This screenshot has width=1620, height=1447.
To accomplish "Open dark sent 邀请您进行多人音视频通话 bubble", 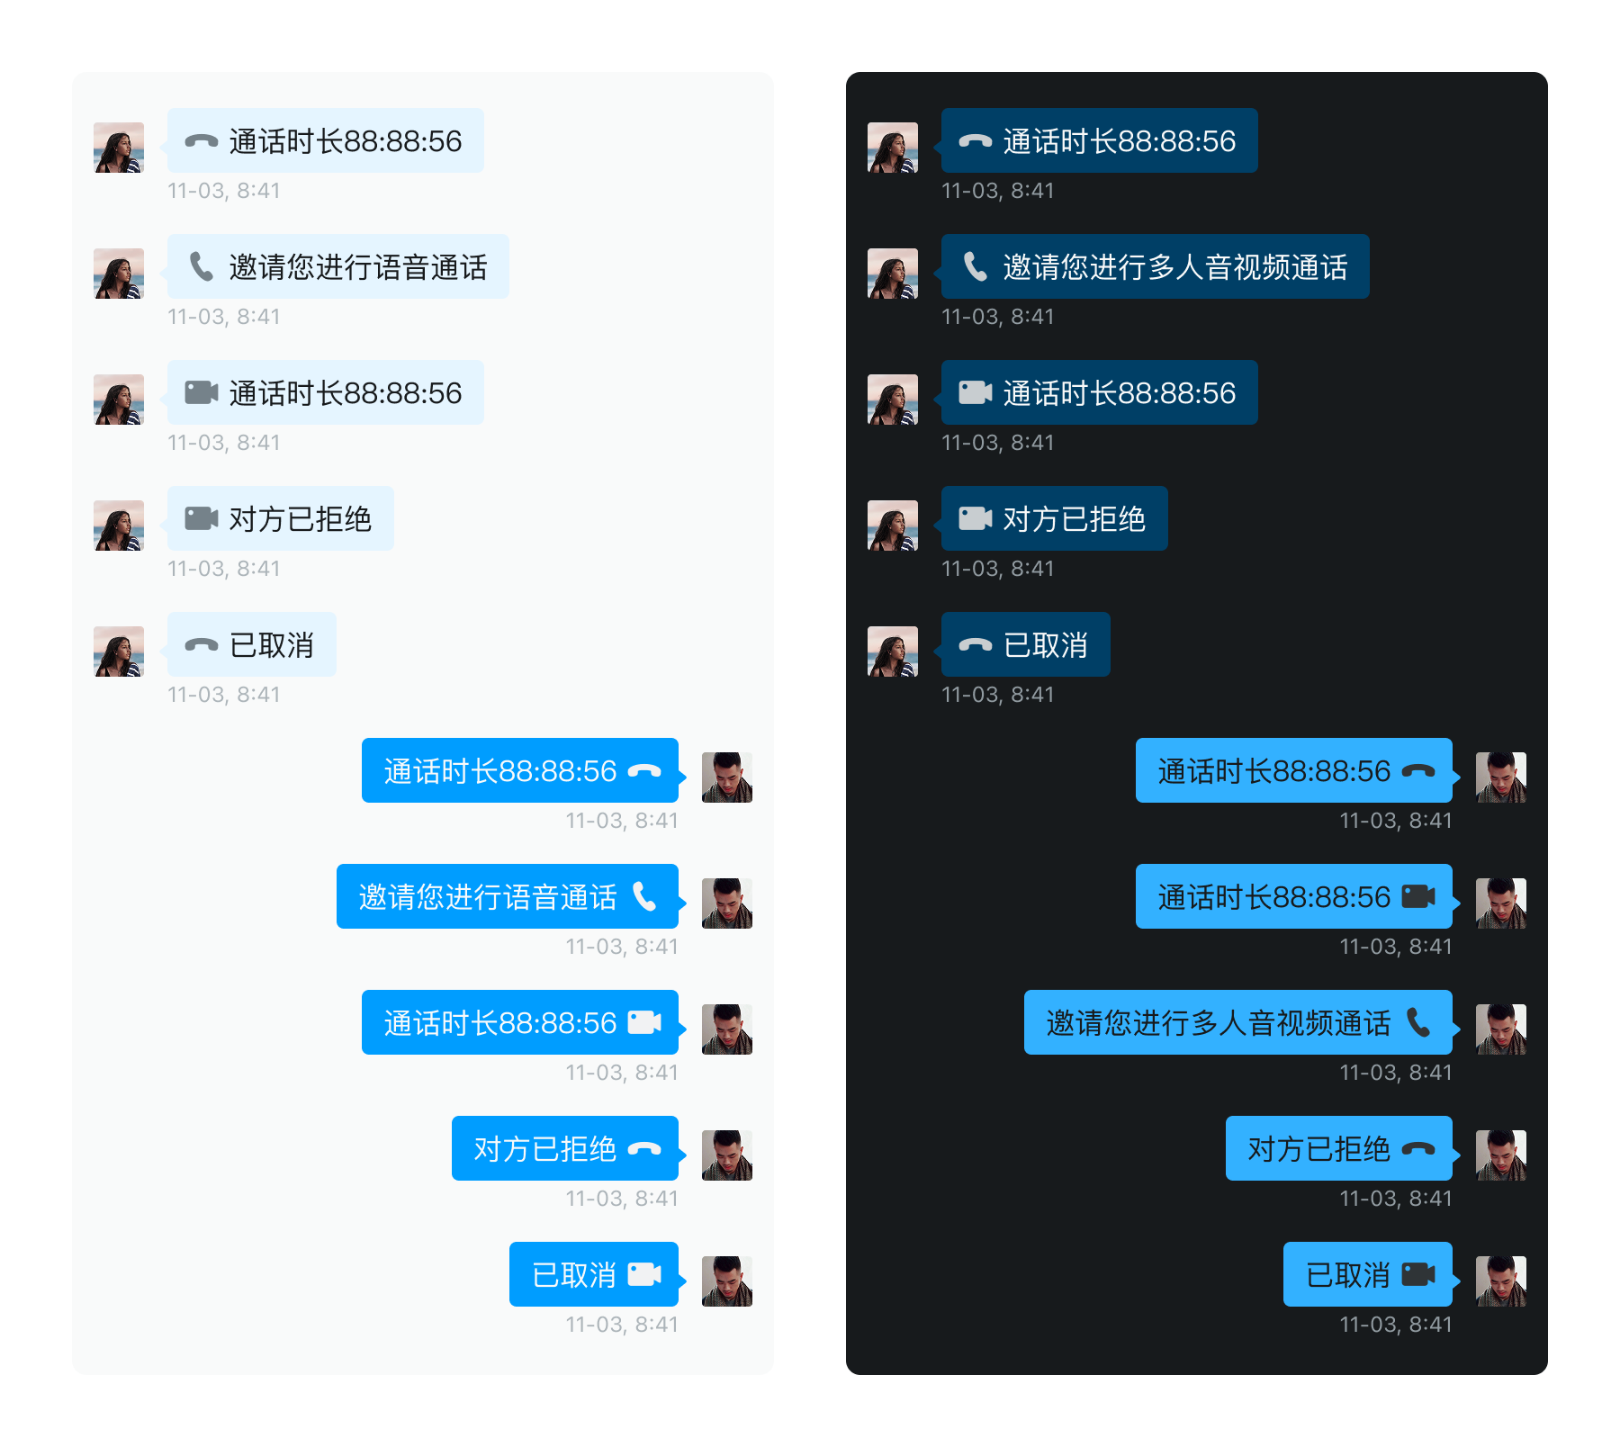I will pyautogui.click(x=1238, y=1022).
